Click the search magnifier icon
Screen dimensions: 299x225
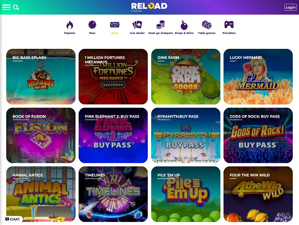(x=16, y=7)
